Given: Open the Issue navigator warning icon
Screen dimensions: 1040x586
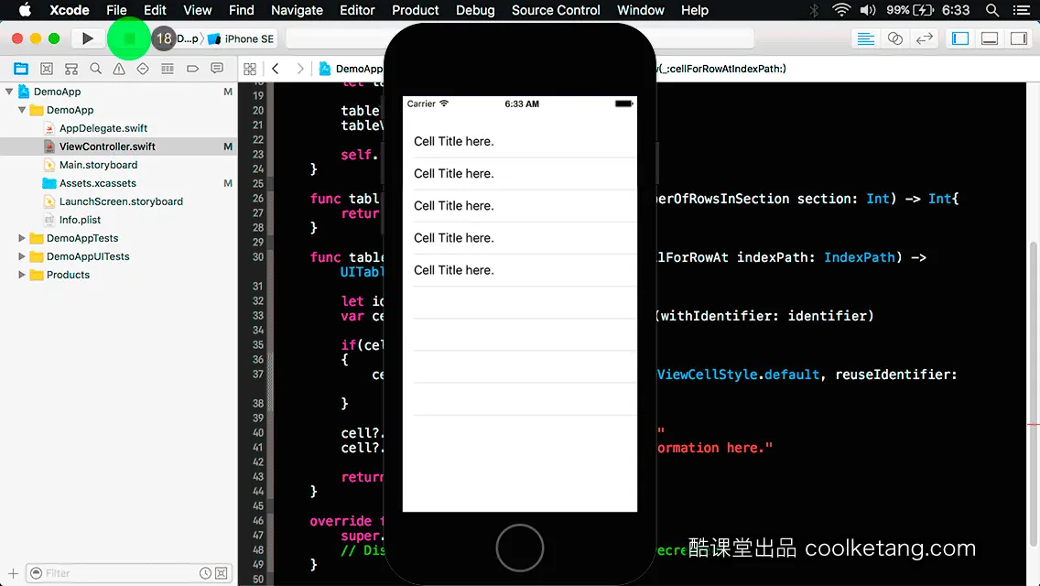Looking at the screenshot, I should pyautogui.click(x=119, y=69).
